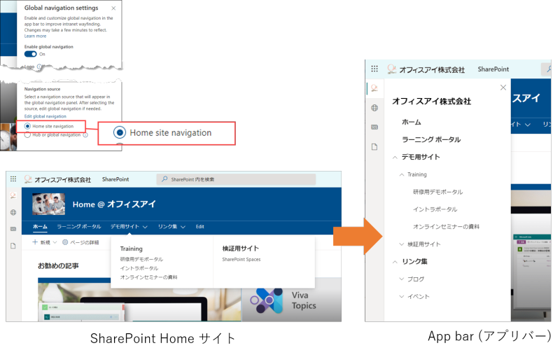Open ラーニング ポータル in navigation panel
This screenshot has height=355, width=560.
point(431,139)
